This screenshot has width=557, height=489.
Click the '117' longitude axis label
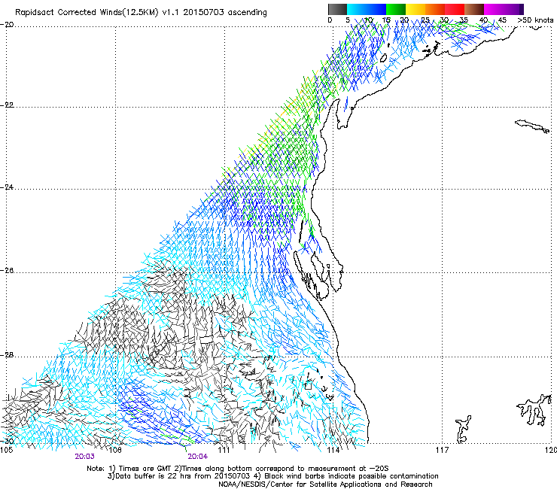(443, 450)
